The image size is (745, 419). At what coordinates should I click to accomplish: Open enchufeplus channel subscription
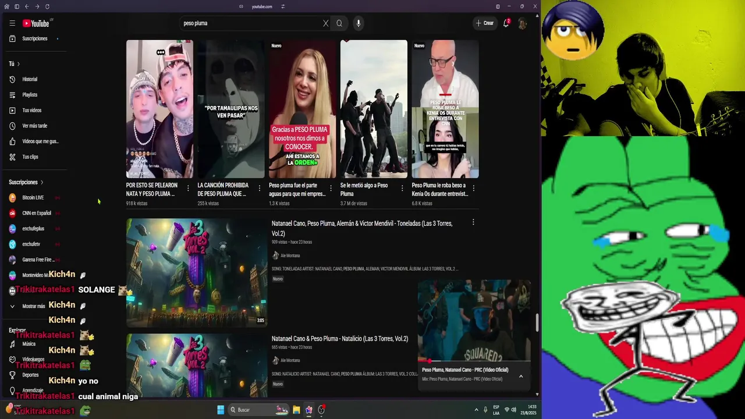[x=34, y=229]
